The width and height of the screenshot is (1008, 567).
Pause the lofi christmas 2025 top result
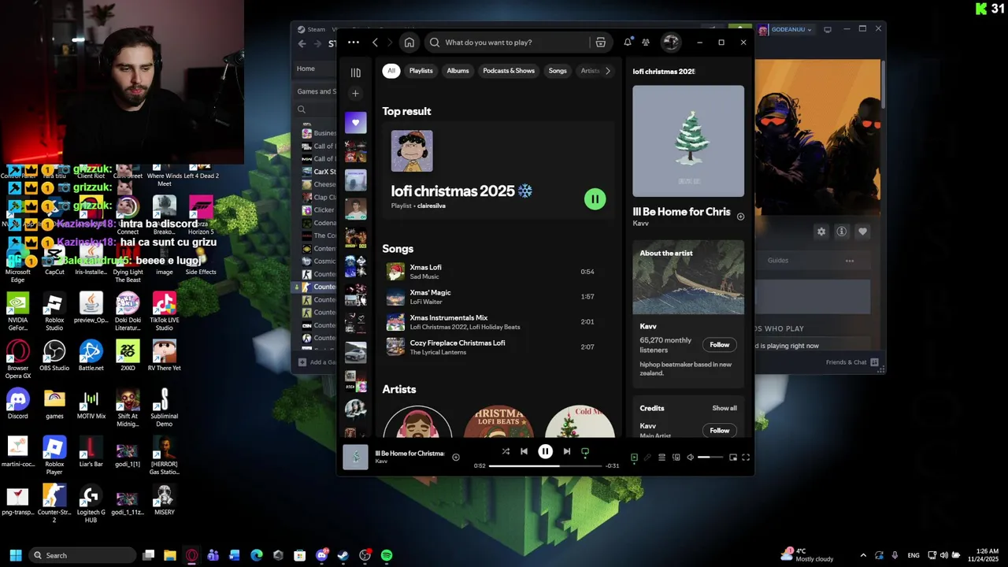pos(595,199)
